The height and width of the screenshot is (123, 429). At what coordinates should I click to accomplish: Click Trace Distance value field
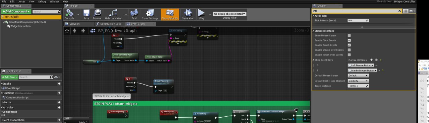tap(358, 86)
